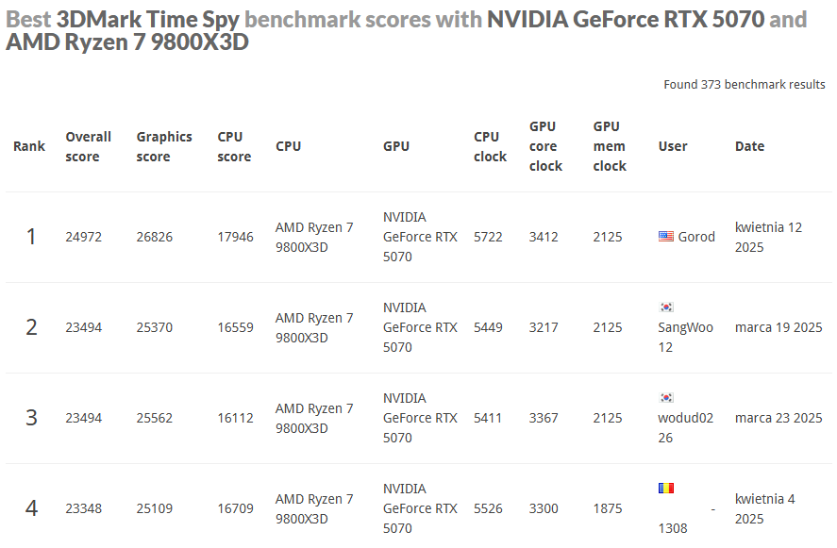Image resolution: width=837 pixels, height=548 pixels.
Task: Click AMD Ryzen 7 9800X3D in heading
Action: [x=127, y=42]
